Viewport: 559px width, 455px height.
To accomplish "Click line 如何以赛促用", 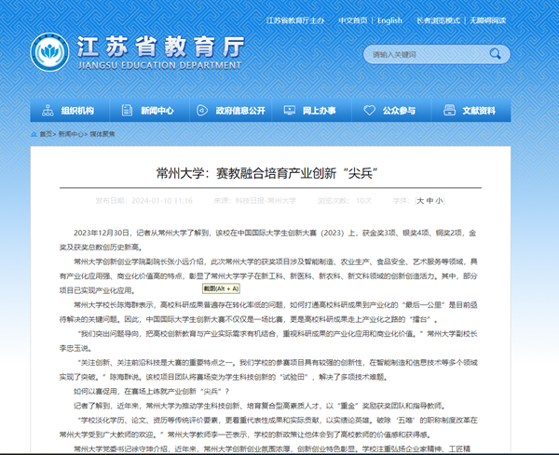I will (152, 392).
